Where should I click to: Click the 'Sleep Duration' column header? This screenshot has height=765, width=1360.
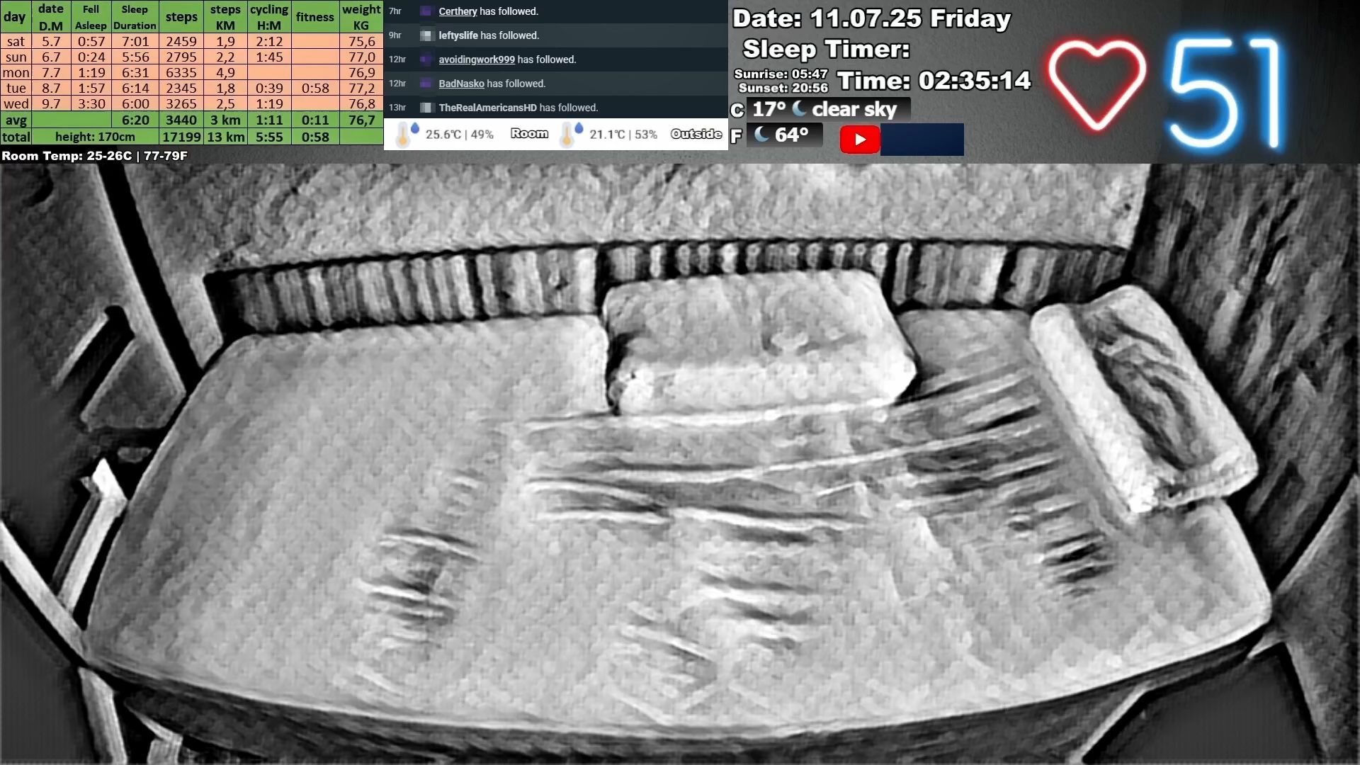(x=135, y=17)
